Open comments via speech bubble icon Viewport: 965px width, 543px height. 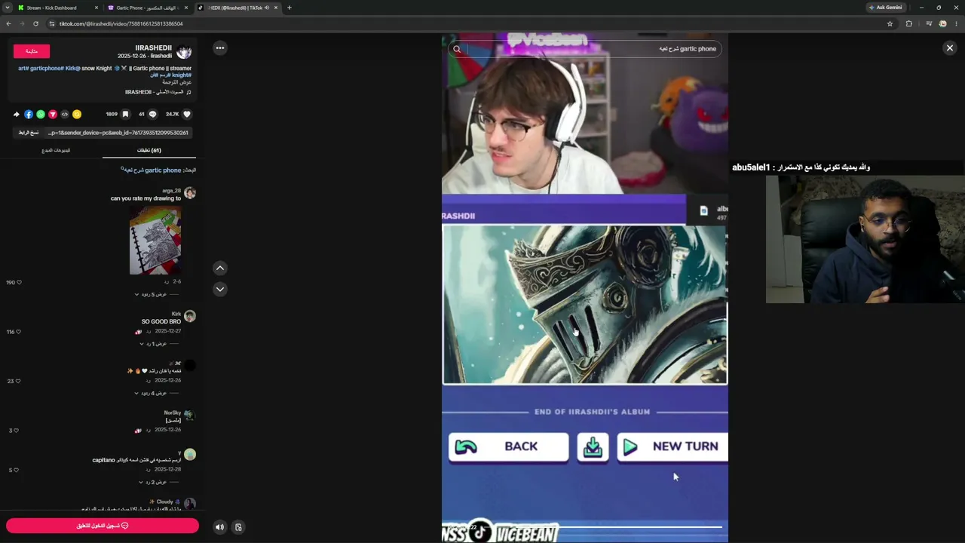[x=152, y=115]
